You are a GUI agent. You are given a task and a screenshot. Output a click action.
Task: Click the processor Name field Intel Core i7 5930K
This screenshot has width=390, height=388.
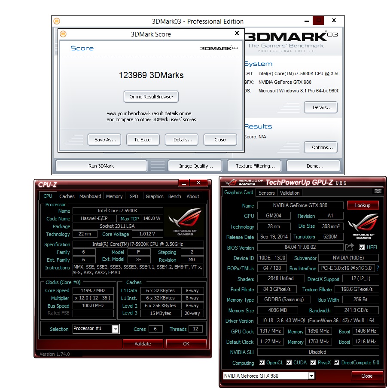tap(118, 211)
